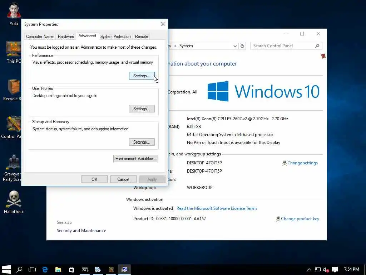The height and width of the screenshot is (275, 366).
Task: Launch Microsoft Edge from taskbar
Action: pos(45,269)
